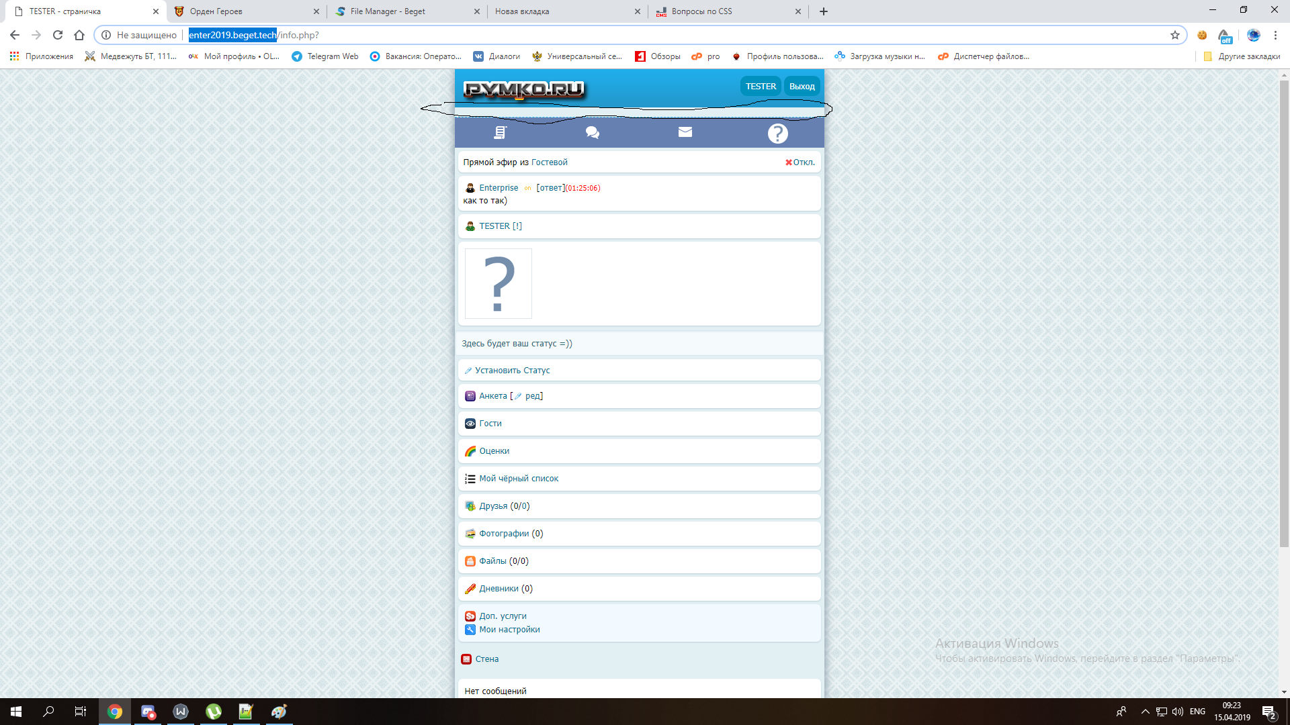Bookmark this page with star icon
1290x725 pixels.
(x=1174, y=35)
